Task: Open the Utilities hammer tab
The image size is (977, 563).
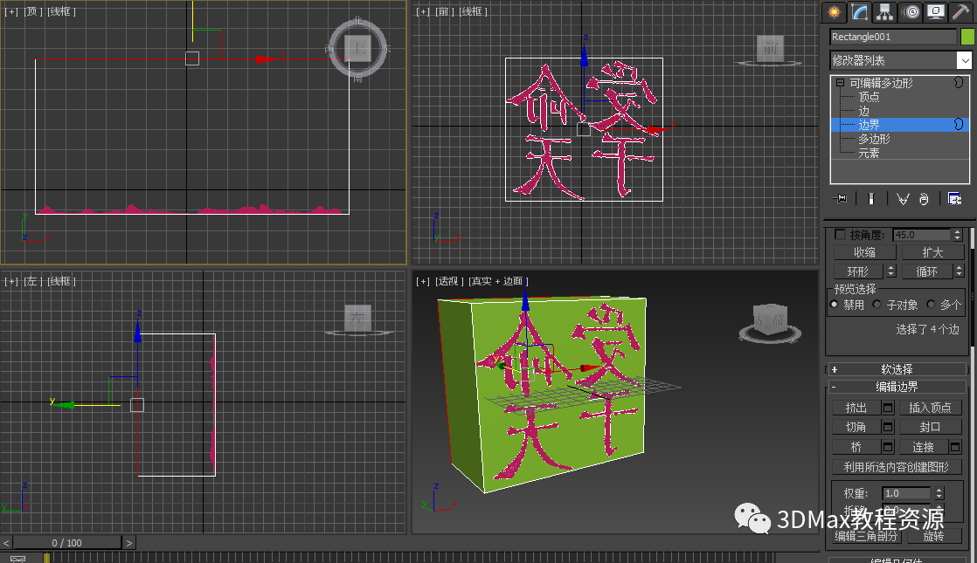Action: [x=961, y=12]
